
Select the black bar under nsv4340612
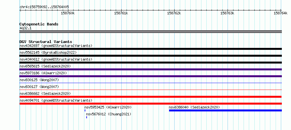click(x=151, y=63)
